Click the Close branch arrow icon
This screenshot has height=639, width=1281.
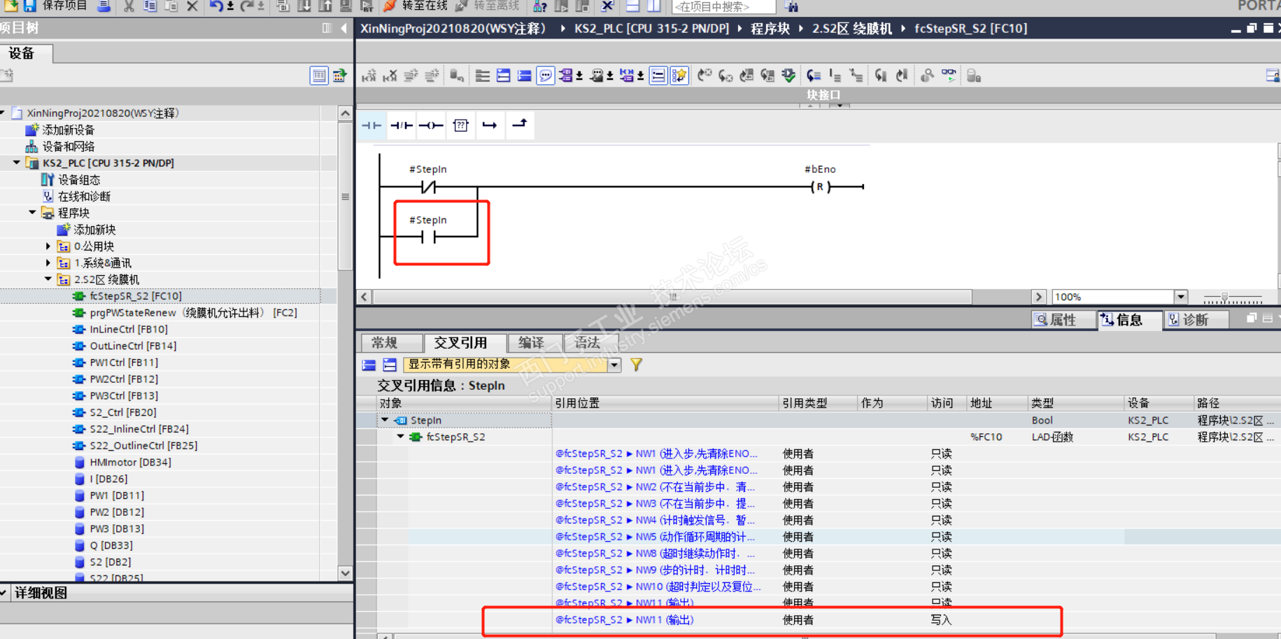pyautogui.click(x=520, y=125)
